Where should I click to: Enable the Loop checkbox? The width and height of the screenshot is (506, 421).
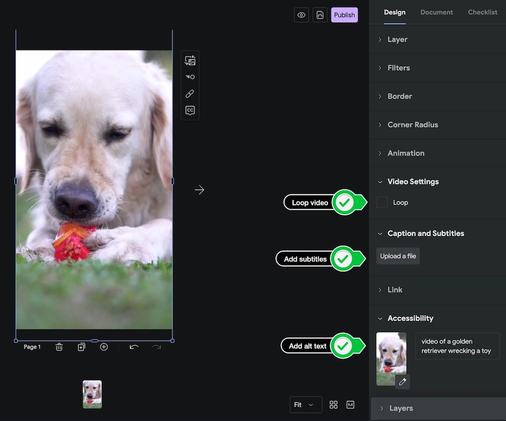pyautogui.click(x=382, y=202)
